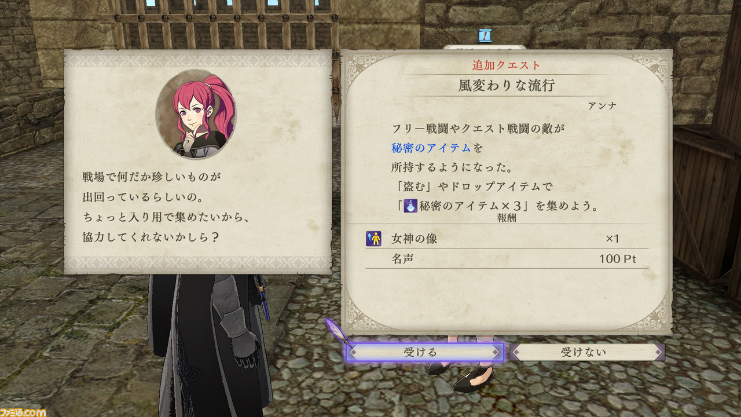Image resolution: width=741 pixels, height=417 pixels.
Task: Click the ファミ通.com watermark logo
Action: 23,412
